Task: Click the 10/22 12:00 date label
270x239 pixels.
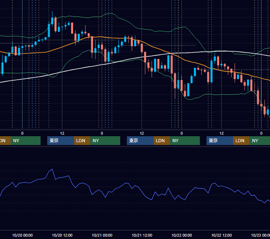Action: (222, 235)
